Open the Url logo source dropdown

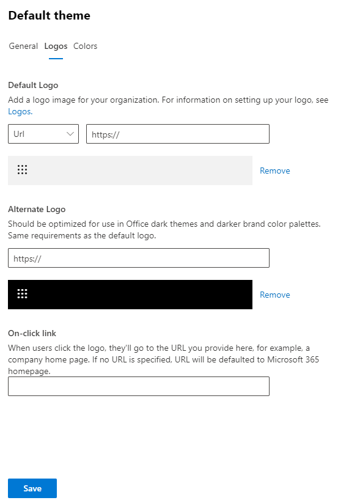[x=43, y=134]
